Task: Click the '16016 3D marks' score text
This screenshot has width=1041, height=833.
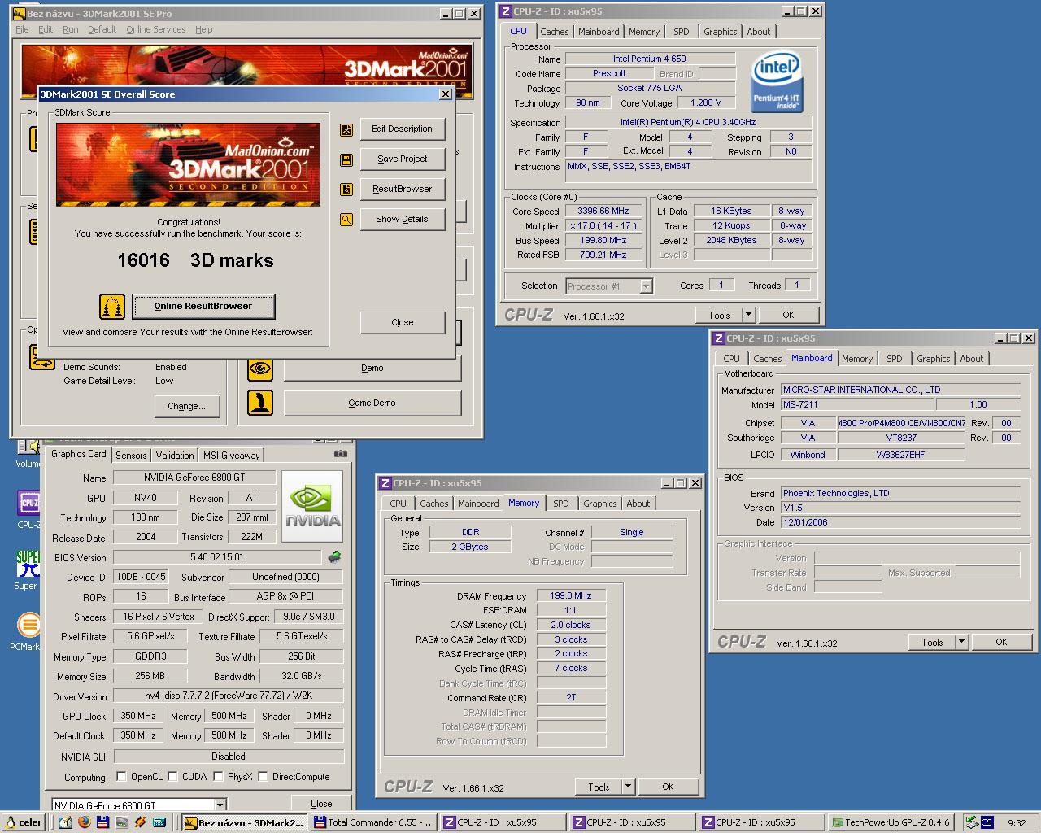Action: tap(196, 260)
